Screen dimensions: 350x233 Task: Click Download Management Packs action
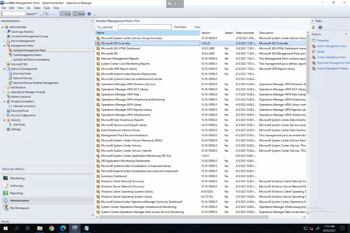click(x=333, y=63)
